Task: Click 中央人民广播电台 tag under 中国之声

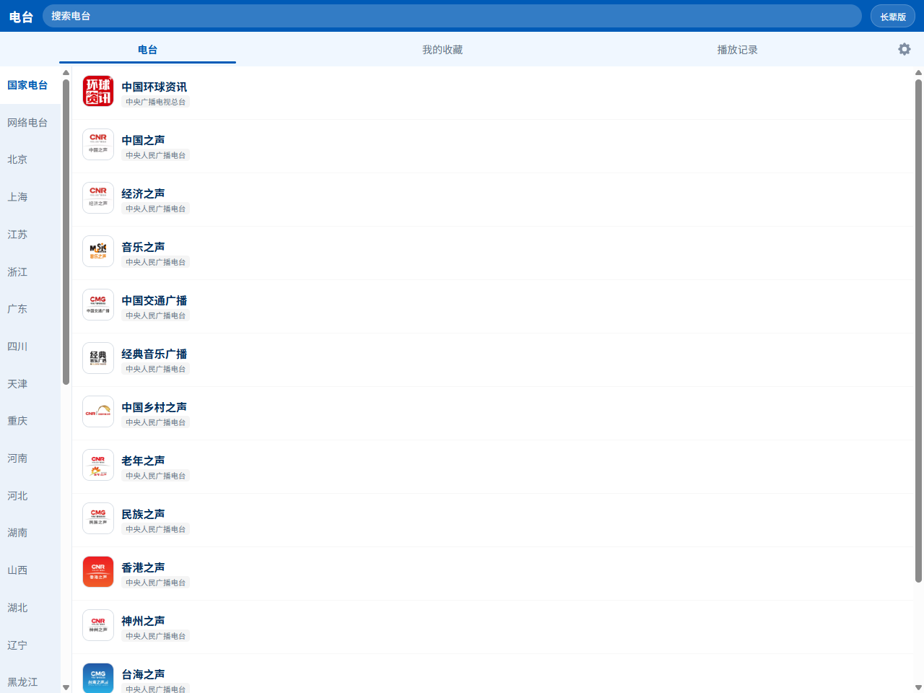Action: click(155, 155)
